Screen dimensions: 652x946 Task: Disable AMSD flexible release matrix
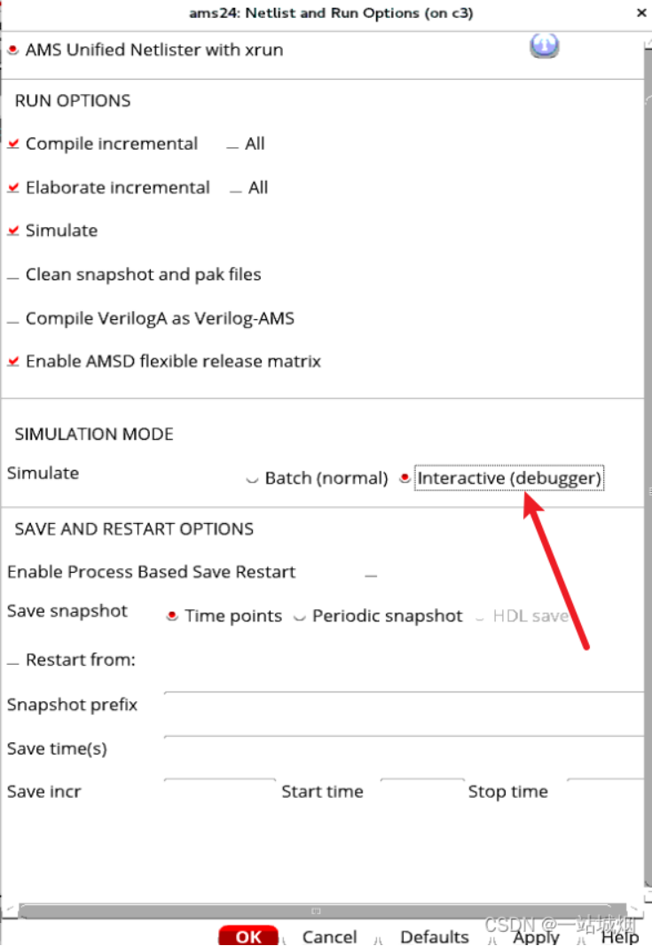[x=13, y=362]
